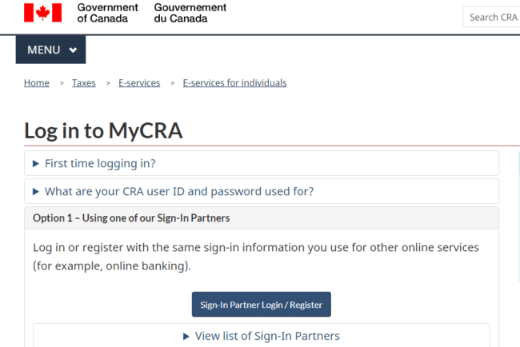The image size is (520, 347).
Task: Open the Taxes breadcrumb link
Action: 84,83
